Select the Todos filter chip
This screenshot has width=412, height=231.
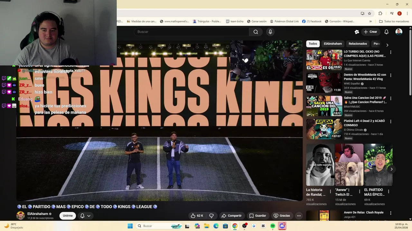pyautogui.click(x=313, y=44)
